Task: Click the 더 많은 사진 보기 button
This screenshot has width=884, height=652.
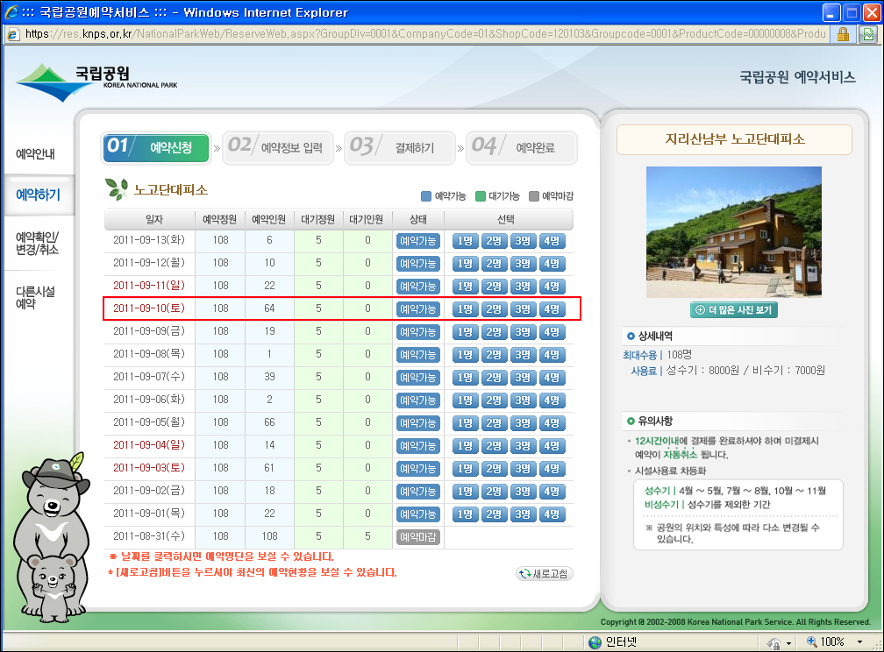Action: pyautogui.click(x=734, y=310)
